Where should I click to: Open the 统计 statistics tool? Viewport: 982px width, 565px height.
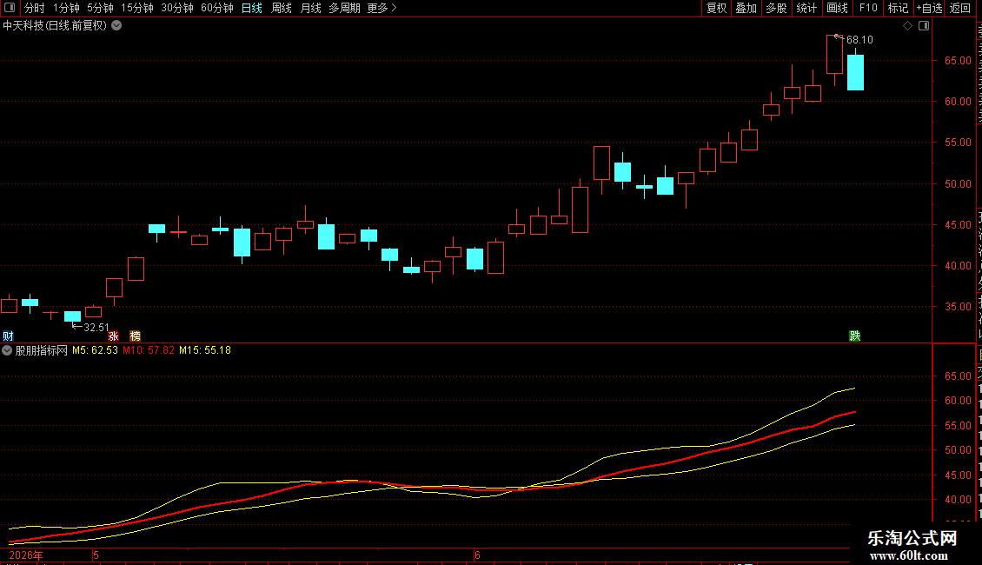pyautogui.click(x=806, y=8)
